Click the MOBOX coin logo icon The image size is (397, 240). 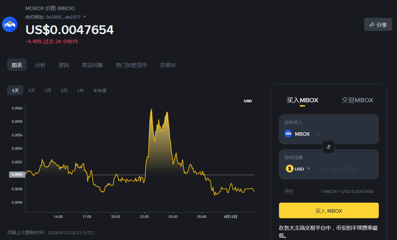point(10,24)
